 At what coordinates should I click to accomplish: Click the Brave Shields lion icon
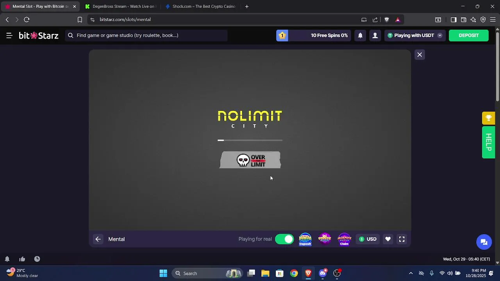point(387,20)
